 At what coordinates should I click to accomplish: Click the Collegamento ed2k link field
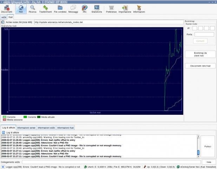click(x=111, y=162)
